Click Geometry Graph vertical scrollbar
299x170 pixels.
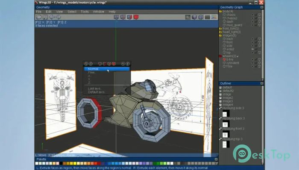point(263,45)
